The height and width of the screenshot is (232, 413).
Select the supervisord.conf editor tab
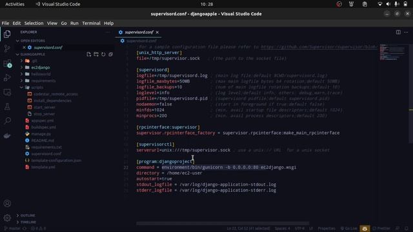point(139,32)
